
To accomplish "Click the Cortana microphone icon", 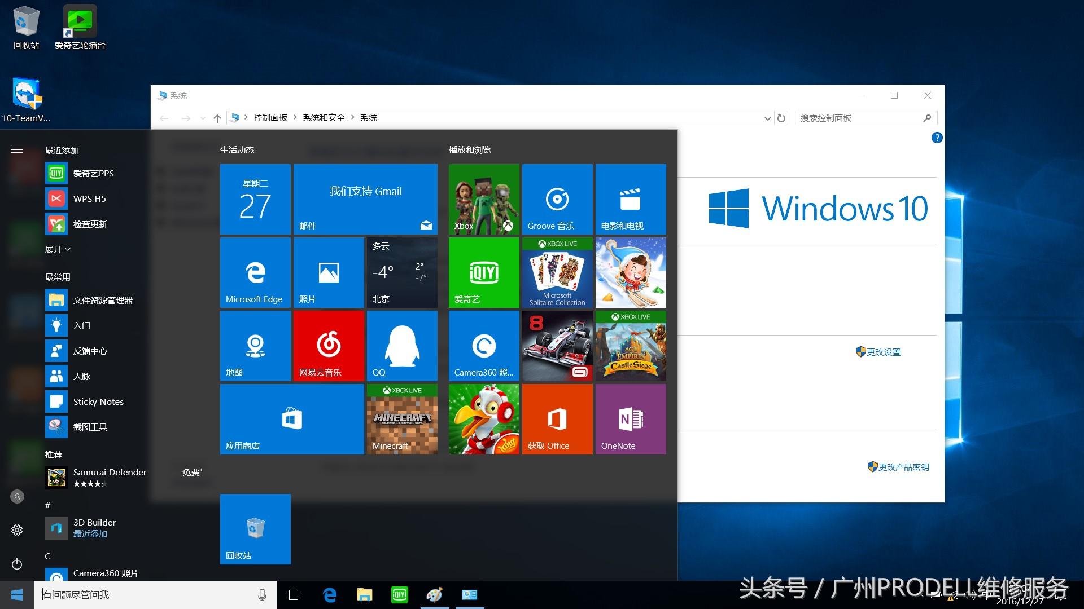I will click(x=262, y=595).
